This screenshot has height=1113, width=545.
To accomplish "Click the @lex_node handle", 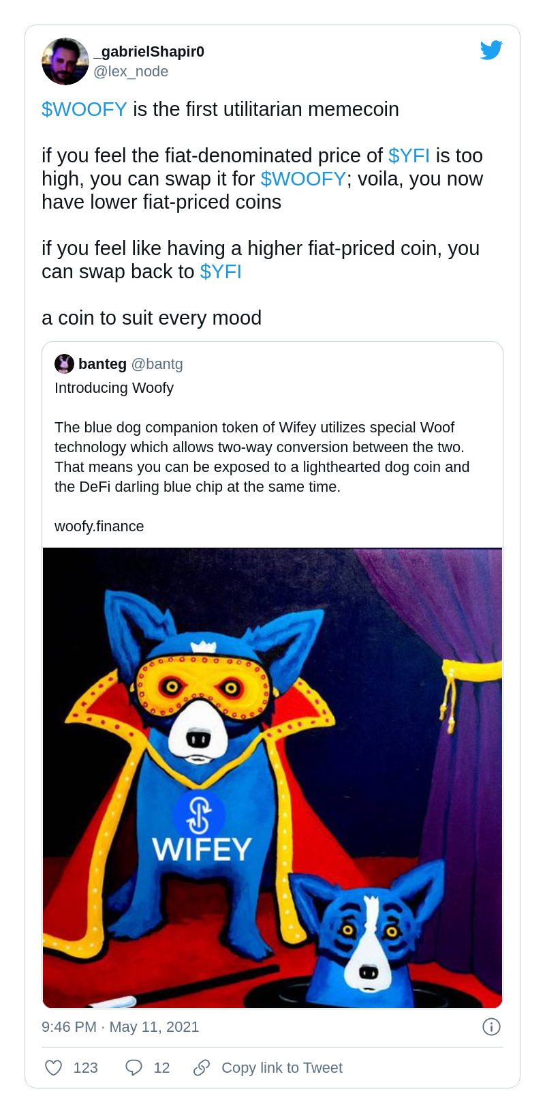I will 131,72.
